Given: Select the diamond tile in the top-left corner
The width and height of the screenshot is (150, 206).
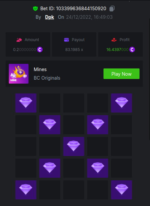Looking at the screenshot, I should pos(26,103).
